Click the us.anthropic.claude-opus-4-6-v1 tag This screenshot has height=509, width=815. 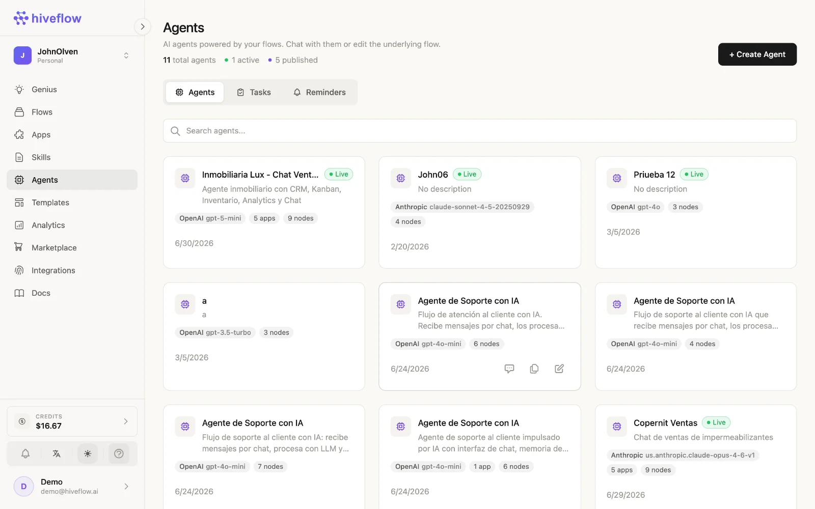point(683,456)
